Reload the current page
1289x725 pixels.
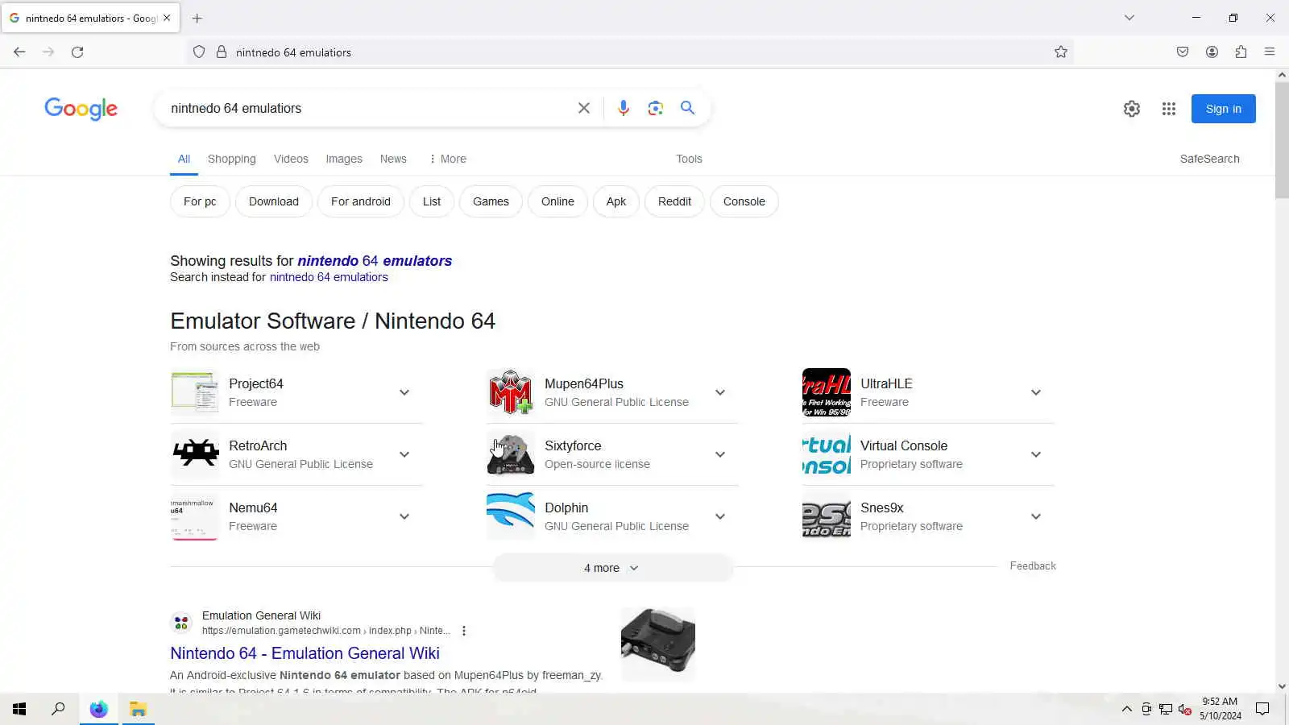pyautogui.click(x=77, y=52)
